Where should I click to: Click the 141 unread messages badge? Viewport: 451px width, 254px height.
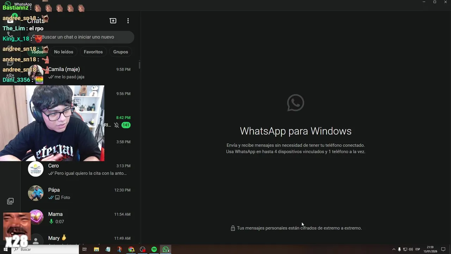click(x=126, y=125)
